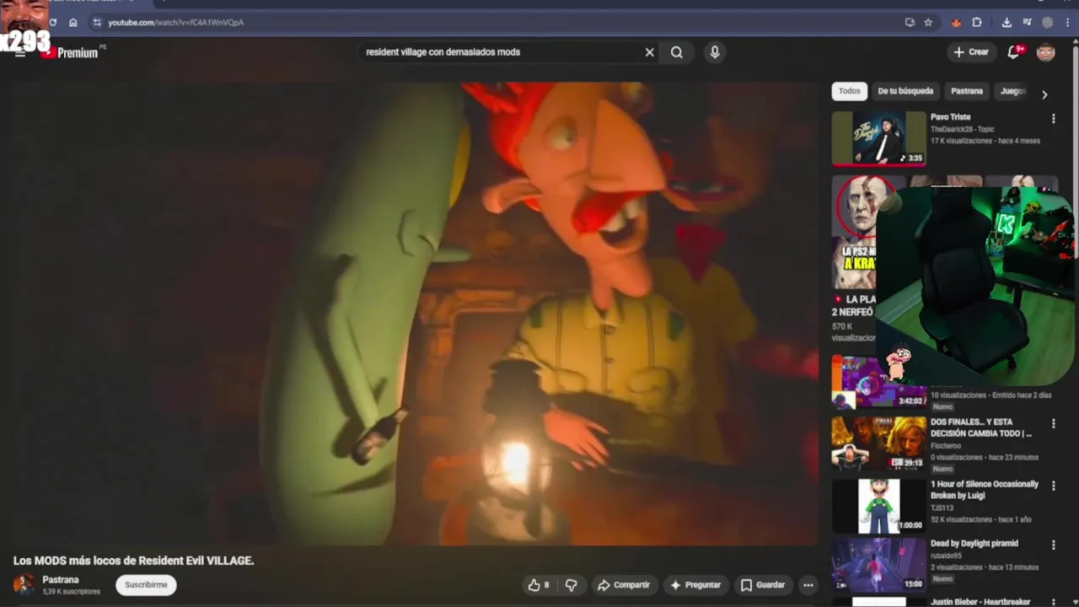This screenshot has height=607, width=1079.
Task: Open options menu for DOS FINALES video
Action: (x=1053, y=424)
